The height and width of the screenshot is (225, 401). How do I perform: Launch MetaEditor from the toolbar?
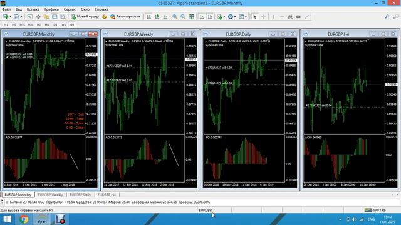[105, 17]
